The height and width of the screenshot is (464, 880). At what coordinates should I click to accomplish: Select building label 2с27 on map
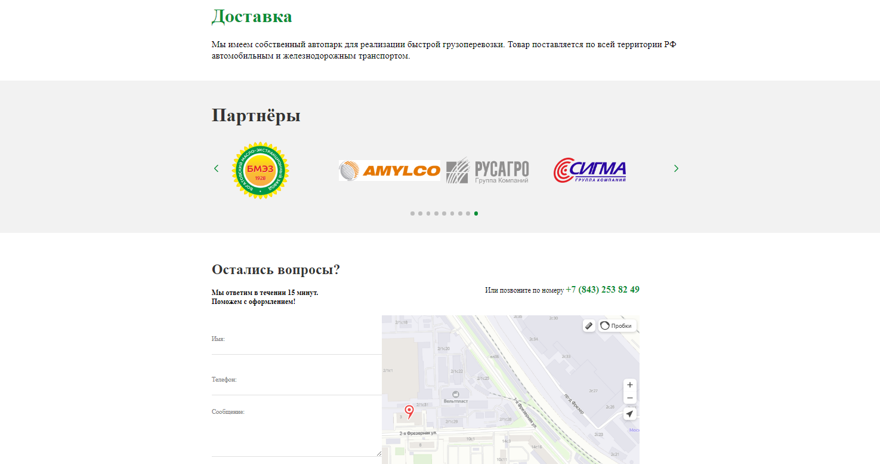593,391
